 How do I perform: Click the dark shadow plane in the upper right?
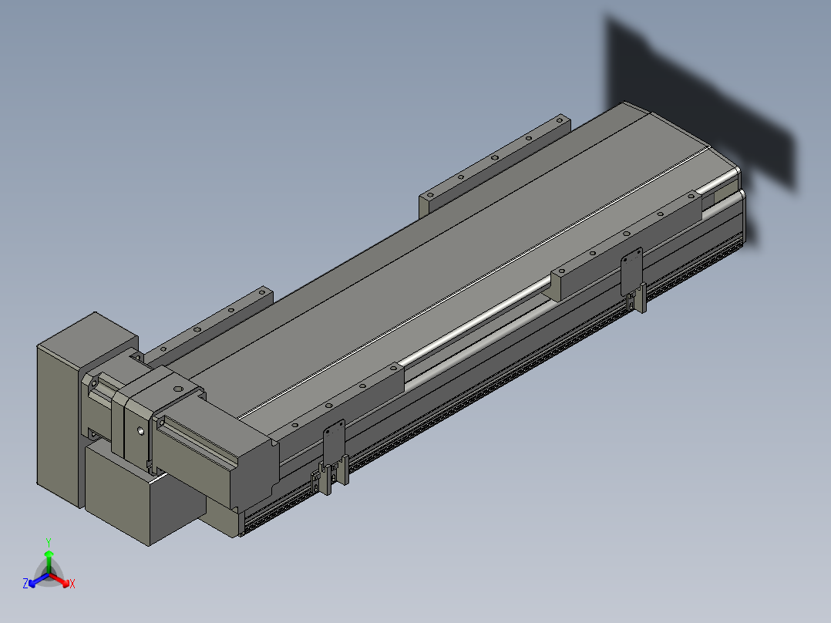[x=694, y=108]
